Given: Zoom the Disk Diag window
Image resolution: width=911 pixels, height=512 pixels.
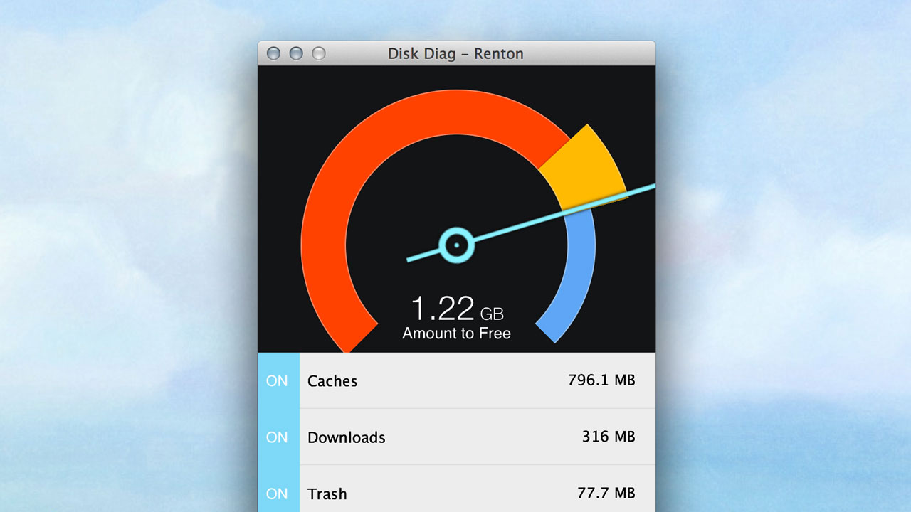Looking at the screenshot, I should coord(319,53).
